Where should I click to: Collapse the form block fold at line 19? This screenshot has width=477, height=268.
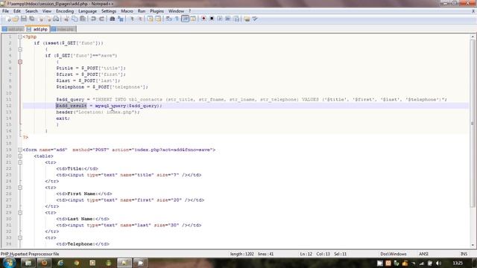click(20, 150)
